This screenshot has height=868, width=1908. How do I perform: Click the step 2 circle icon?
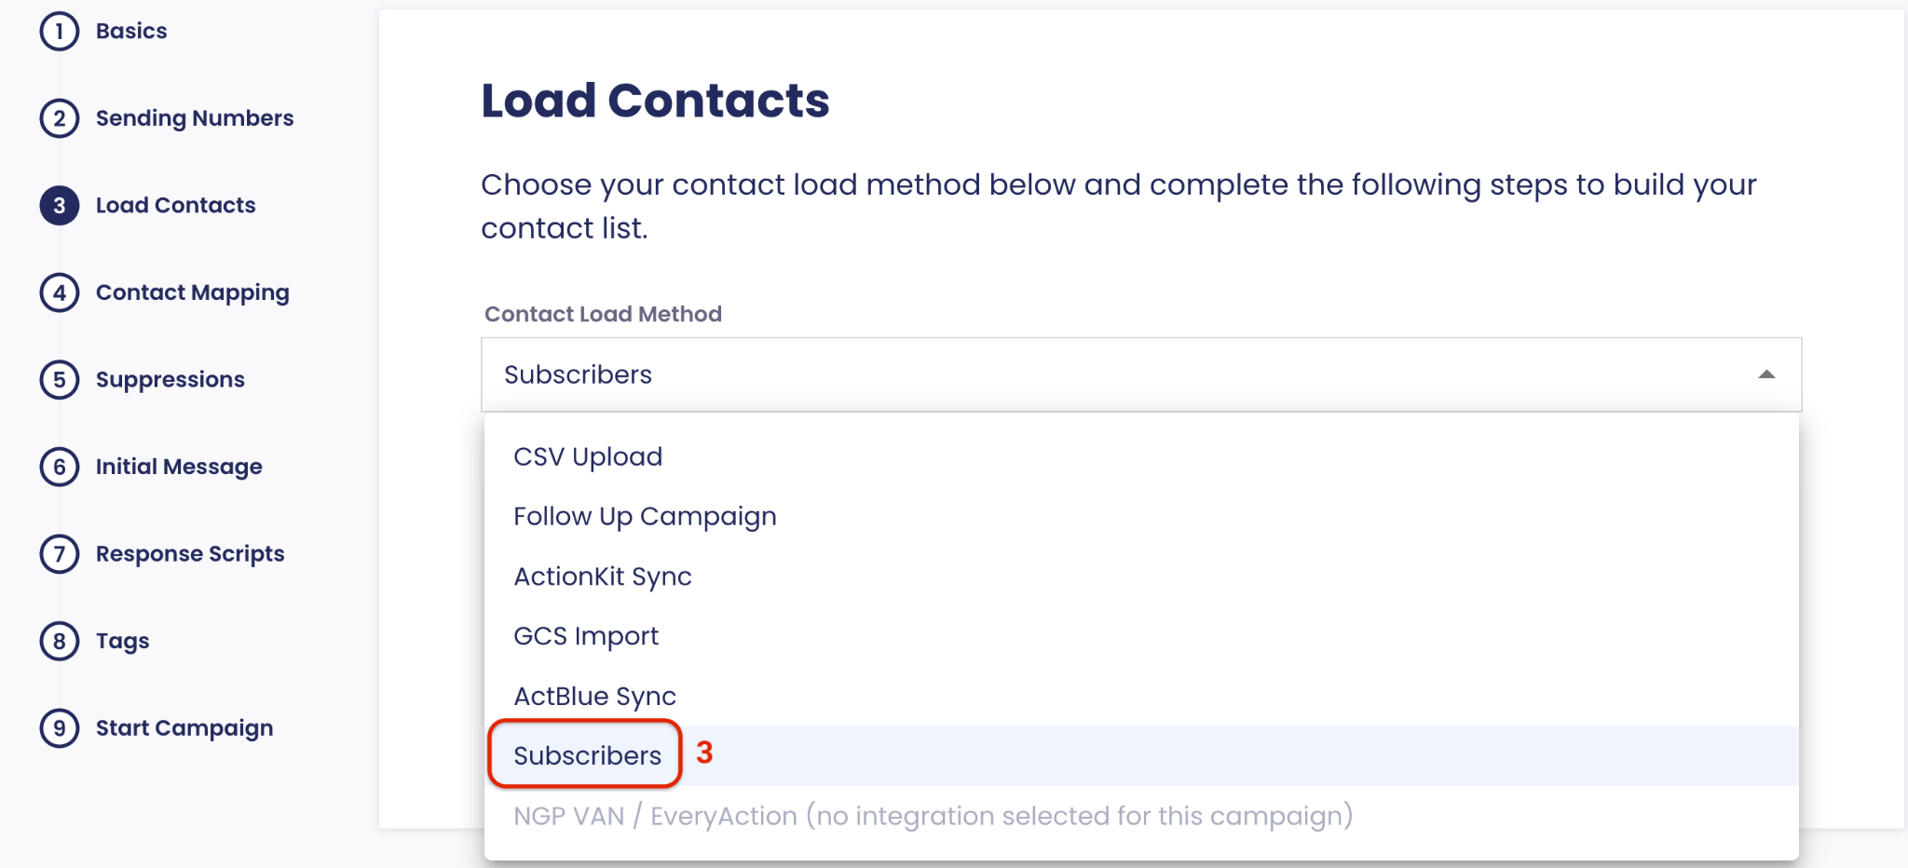[60, 118]
